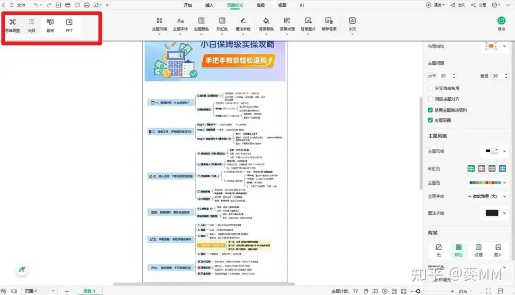This screenshot has width=515, height=295.
Task: Select 颜色 background color option
Action: coord(458,250)
